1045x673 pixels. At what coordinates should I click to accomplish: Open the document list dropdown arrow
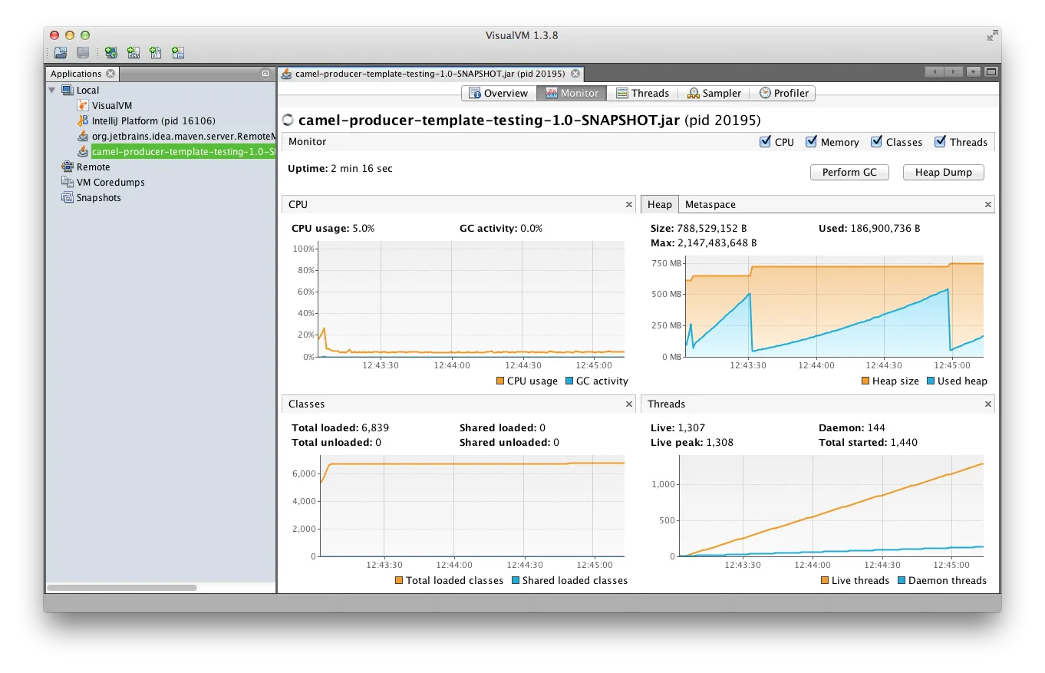pyautogui.click(x=974, y=72)
